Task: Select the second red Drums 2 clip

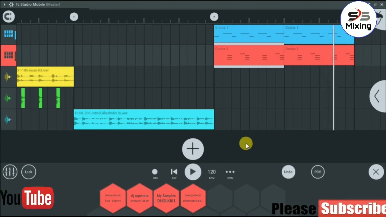Action: coord(319,56)
